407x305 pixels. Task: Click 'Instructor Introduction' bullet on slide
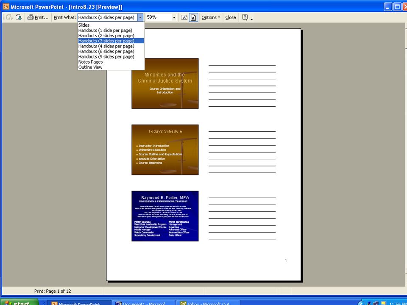point(153,145)
